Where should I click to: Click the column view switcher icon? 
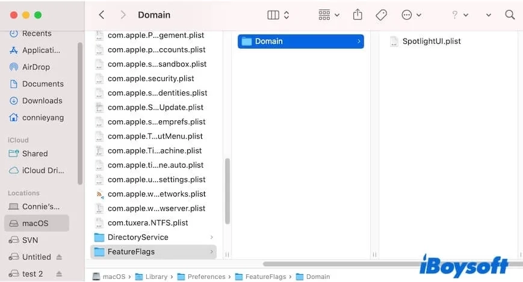(x=278, y=15)
